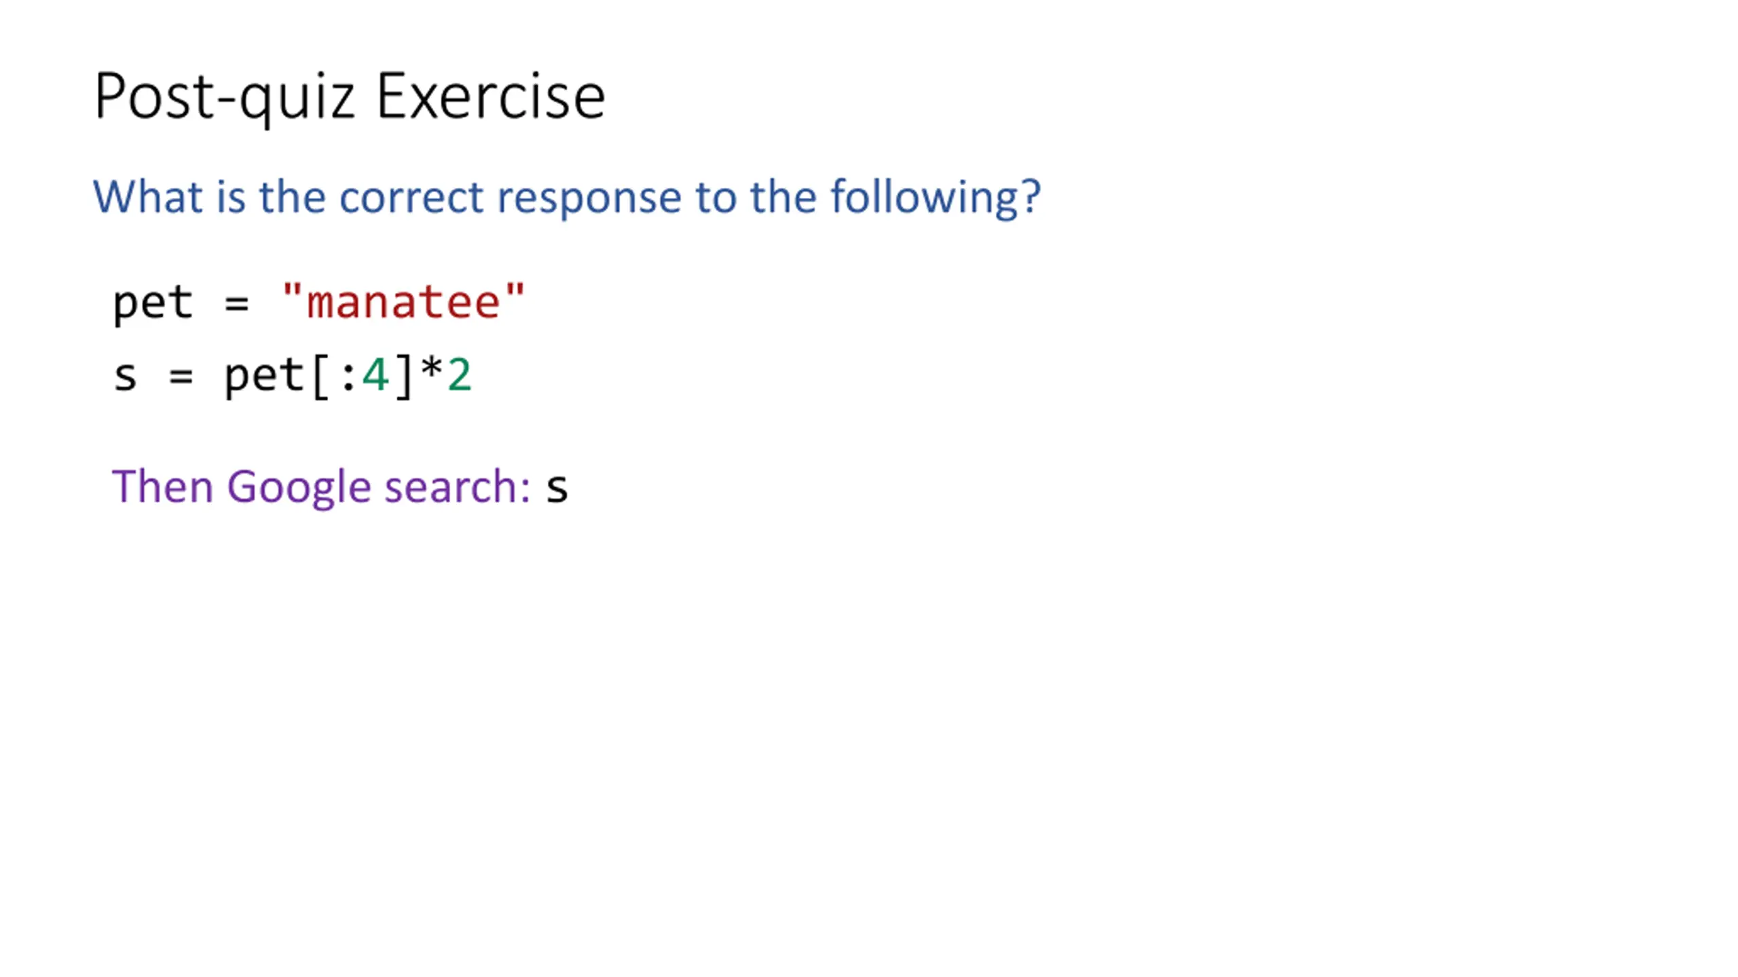This screenshot has width=1738, height=977.
Task: Click the word "following?" ending the question
Action: [936, 198]
